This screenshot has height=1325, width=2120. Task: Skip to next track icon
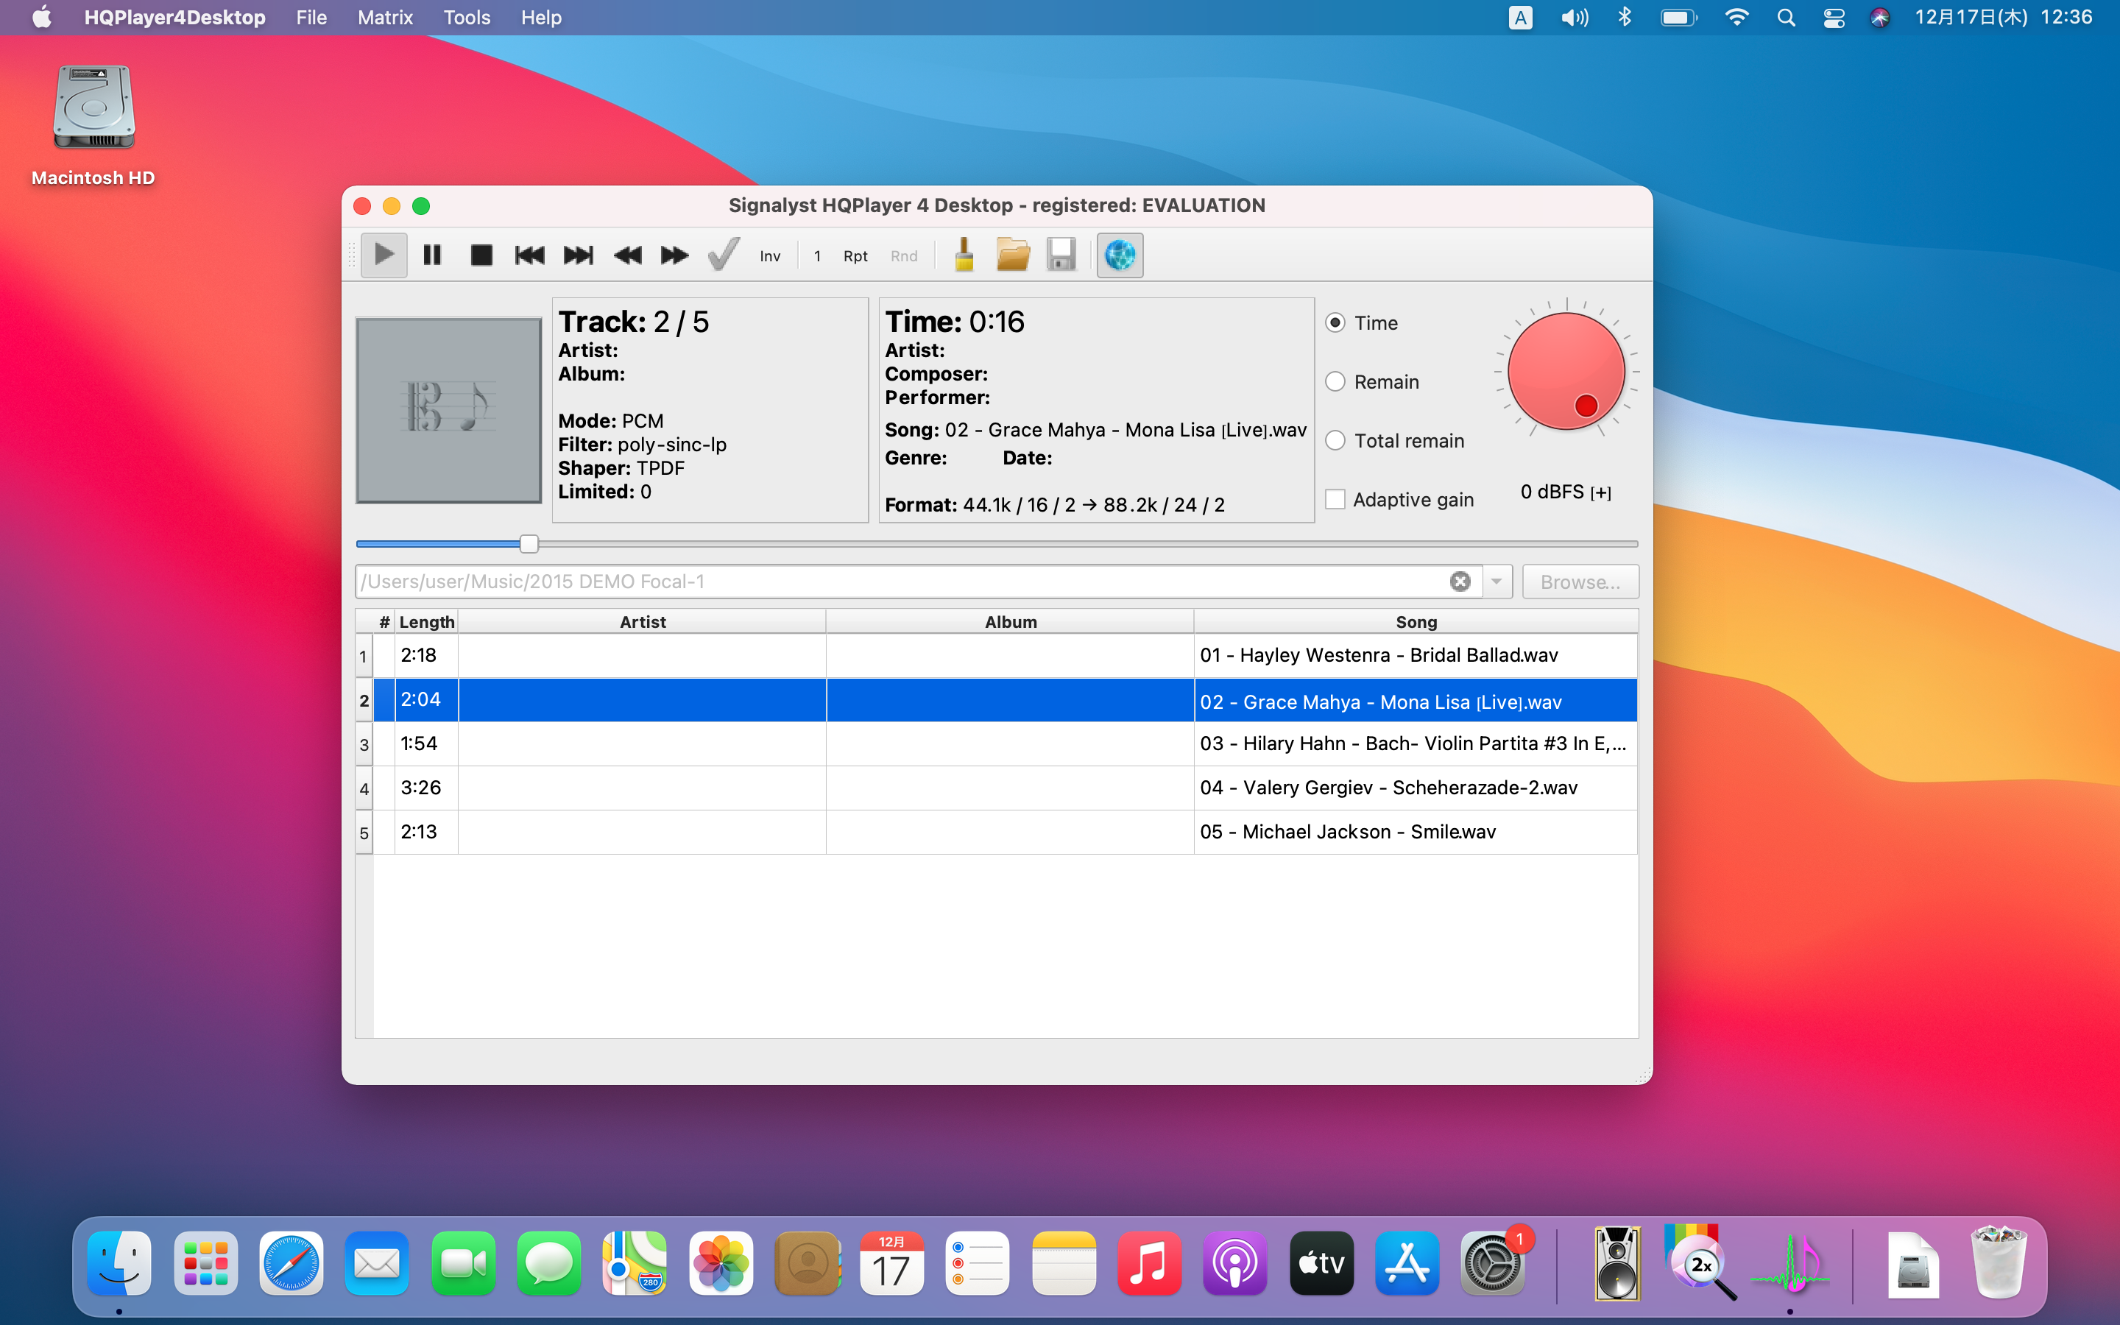point(578,255)
